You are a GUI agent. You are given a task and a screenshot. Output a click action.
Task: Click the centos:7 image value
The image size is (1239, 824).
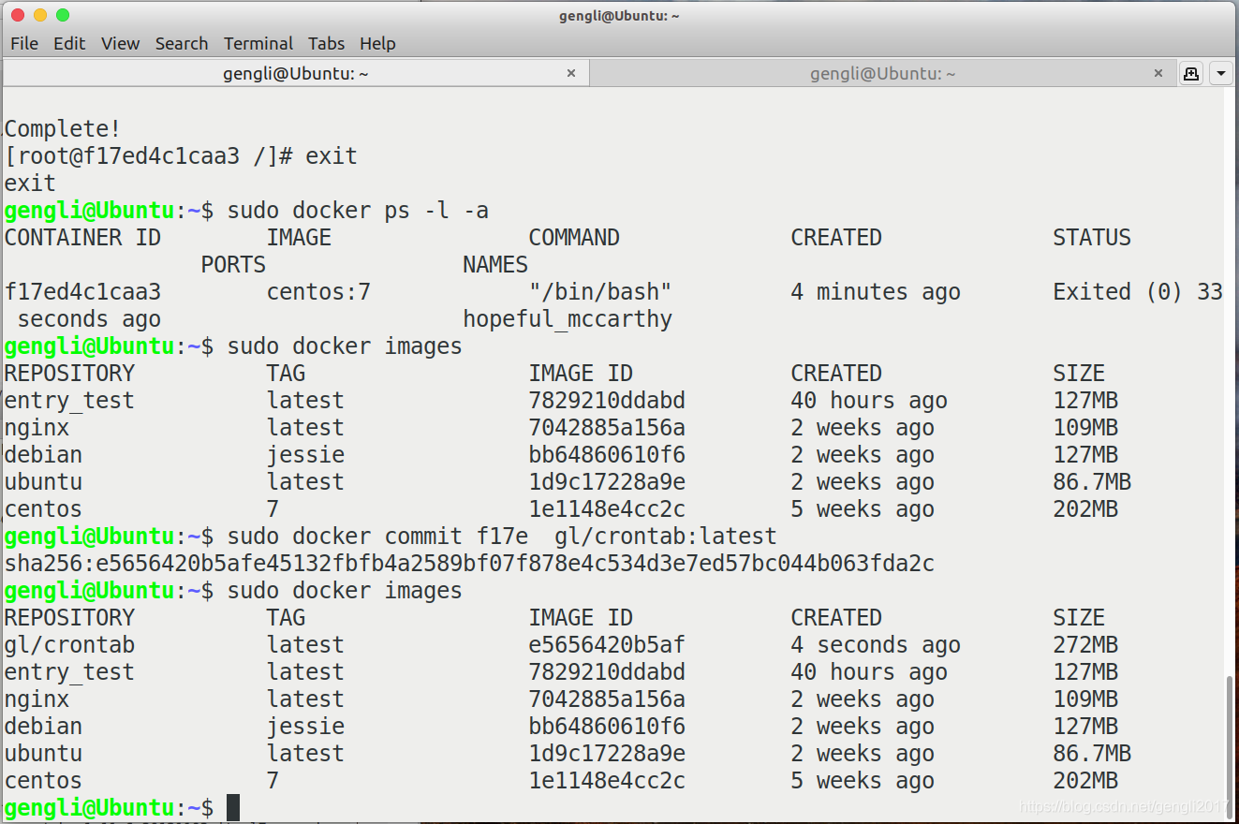click(318, 292)
